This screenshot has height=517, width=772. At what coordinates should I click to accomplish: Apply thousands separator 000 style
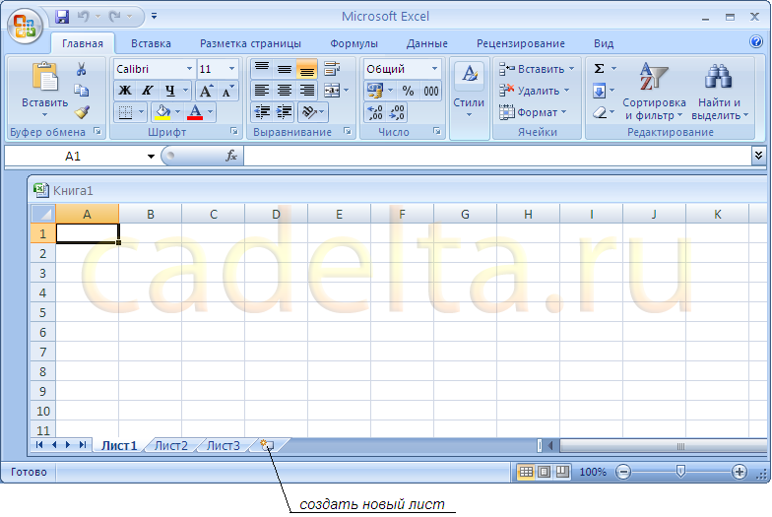(x=431, y=91)
